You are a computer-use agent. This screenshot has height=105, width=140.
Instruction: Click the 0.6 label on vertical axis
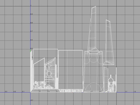pyautogui.click(x=32, y=40)
